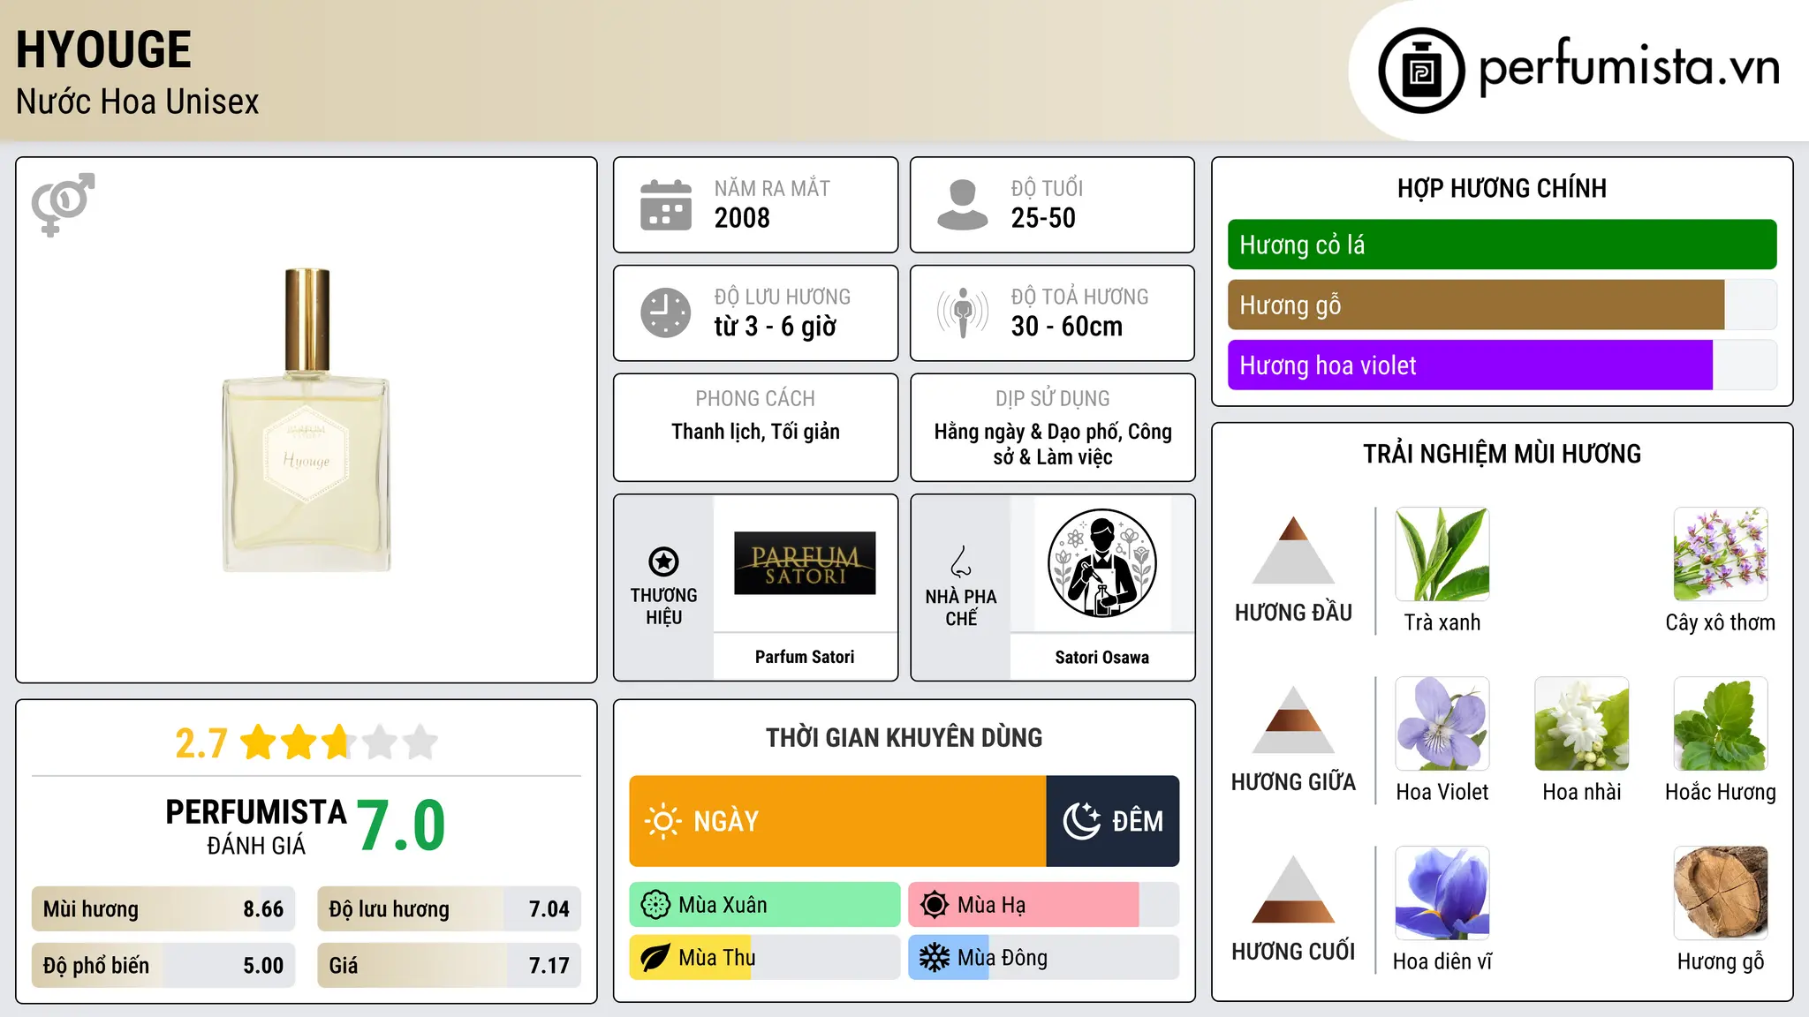Screen dimensions: 1809x1017
Task: Click the style text Thanh lịch, Tối giản
Action: click(755, 432)
